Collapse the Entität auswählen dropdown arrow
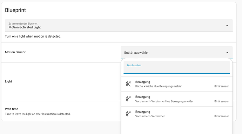The height and width of the screenshot is (134, 242). (227, 53)
